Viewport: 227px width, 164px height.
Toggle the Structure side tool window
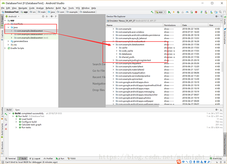tap(2, 148)
